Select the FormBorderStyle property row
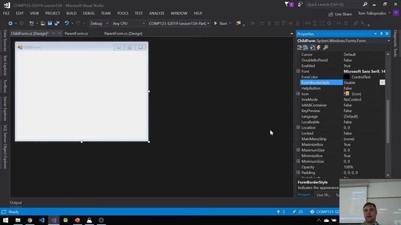Image resolution: width=401 pixels, height=225 pixels. [x=343, y=82]
